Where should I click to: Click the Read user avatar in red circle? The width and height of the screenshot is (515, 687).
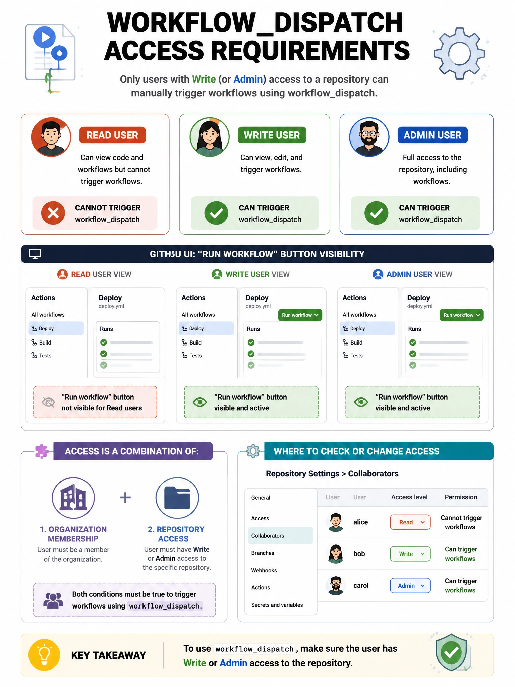(51, 137)
